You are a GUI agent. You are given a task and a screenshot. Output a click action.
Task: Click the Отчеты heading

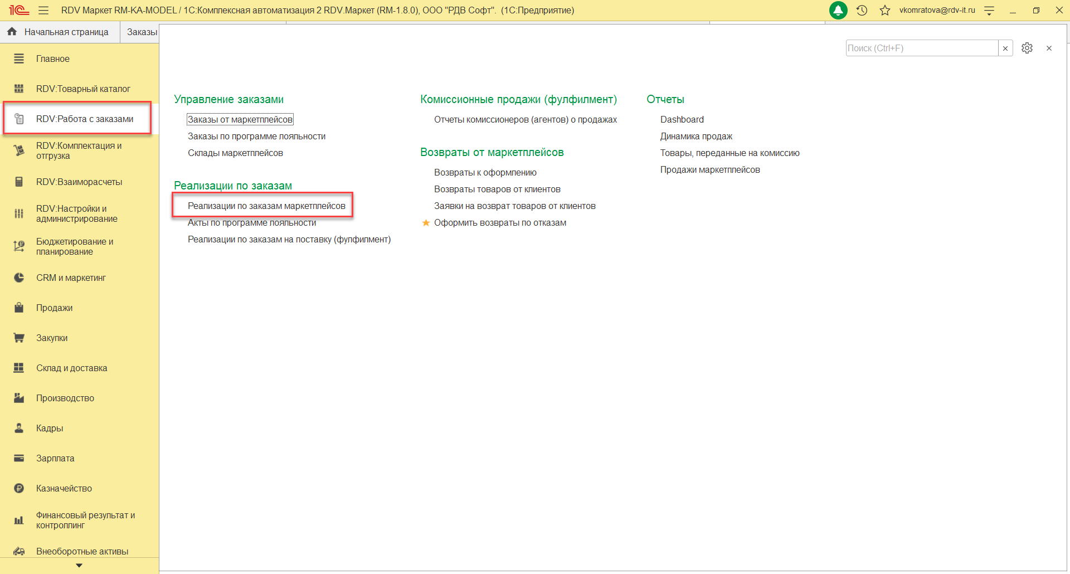click(x=665, y=99)
